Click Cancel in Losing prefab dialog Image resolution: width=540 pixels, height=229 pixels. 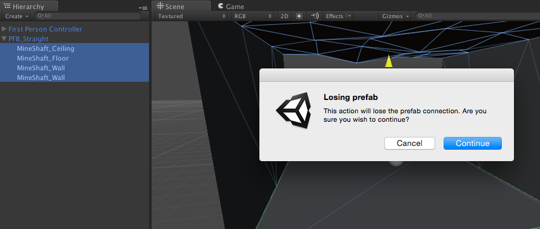(x=410, y=143)
